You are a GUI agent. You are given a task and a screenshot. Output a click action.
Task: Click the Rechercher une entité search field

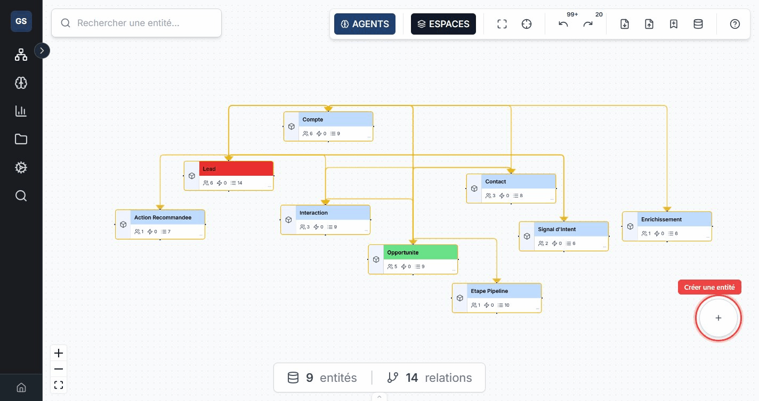pos(136,23)
